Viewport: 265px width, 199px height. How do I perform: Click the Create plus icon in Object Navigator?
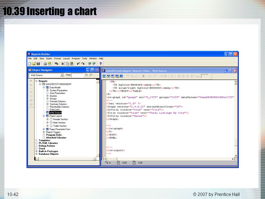(31, 81)
